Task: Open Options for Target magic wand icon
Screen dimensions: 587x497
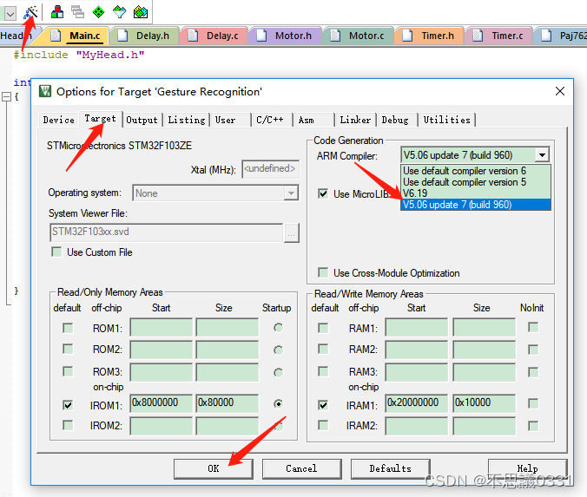Action: (x=30, y=12)
